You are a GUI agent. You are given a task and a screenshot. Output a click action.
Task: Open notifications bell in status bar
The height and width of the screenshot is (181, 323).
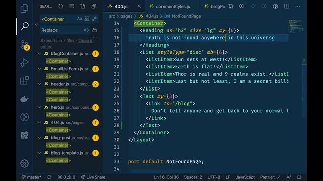pyautogui.click(x=299, y=177)
